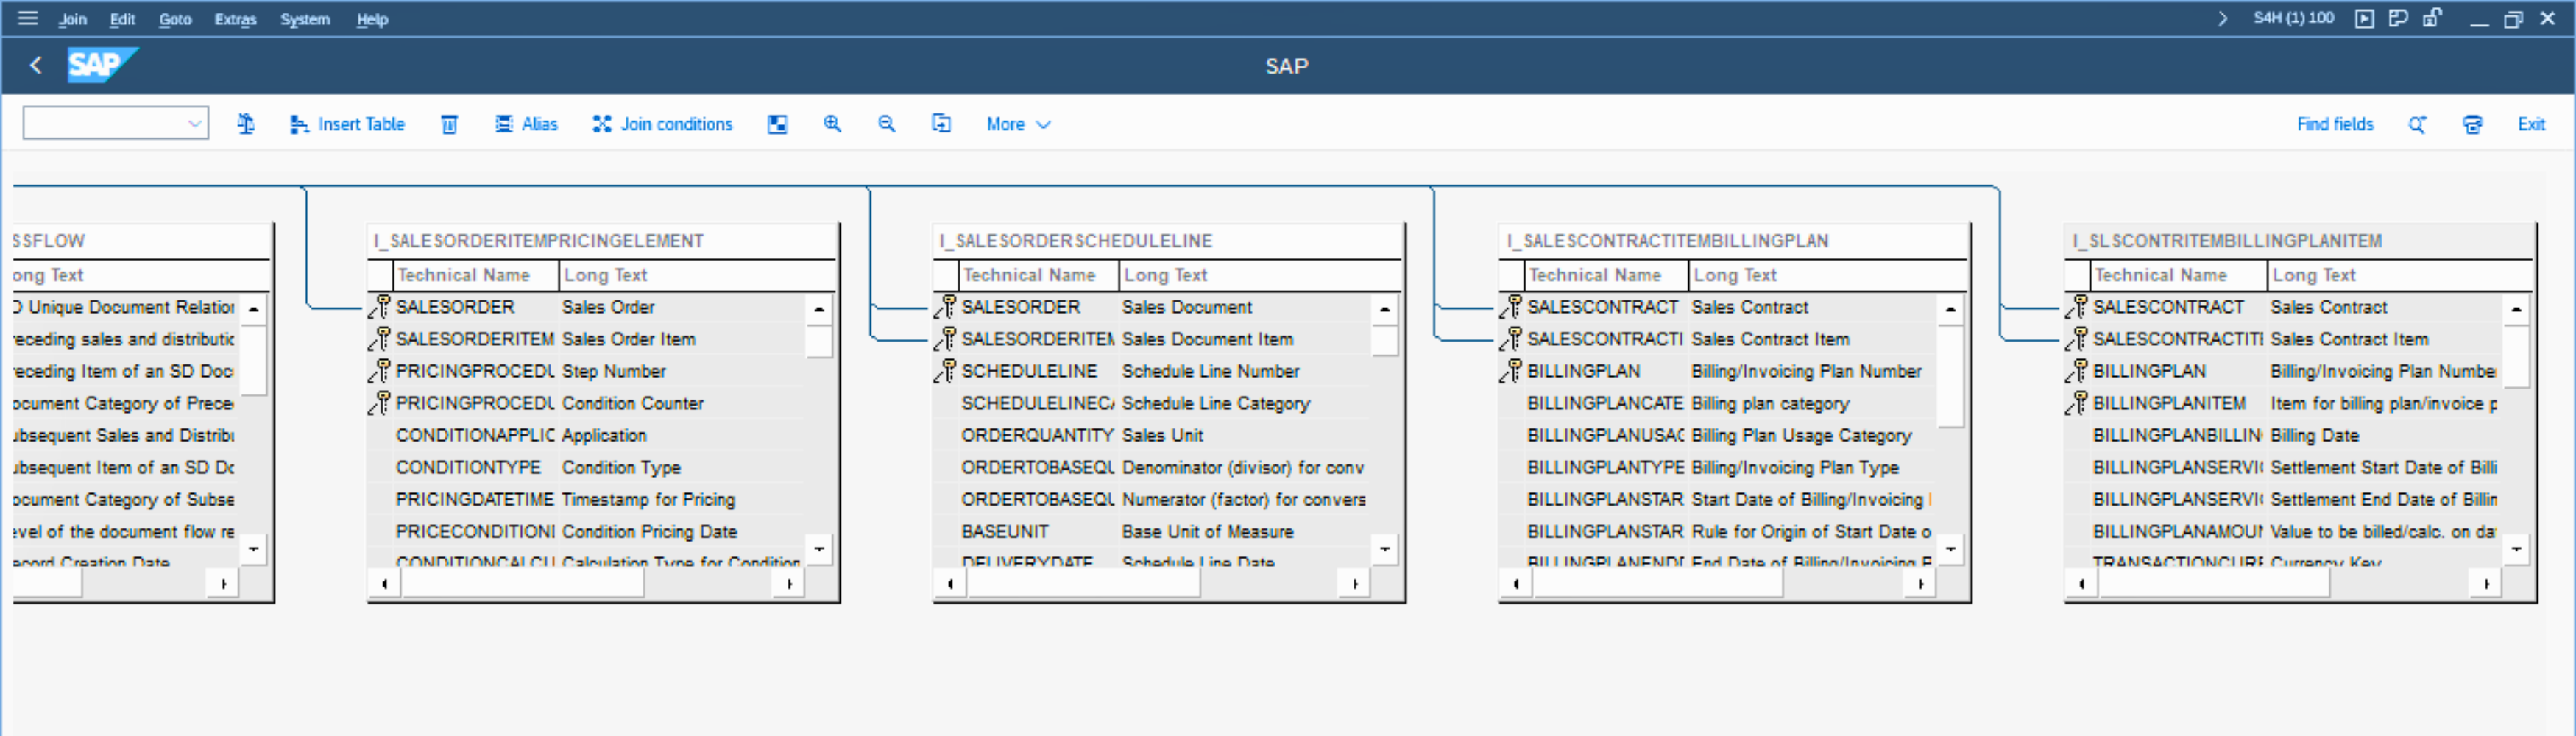This screenshot has height=736, width=2576.
Task: Click the Delete table trash icon
Action: click(450, 124)
